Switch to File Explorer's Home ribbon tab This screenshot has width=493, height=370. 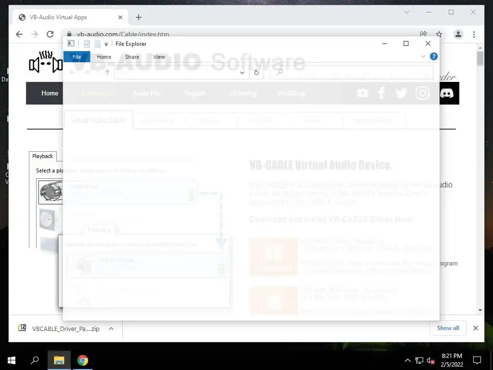tap(104, 57)
